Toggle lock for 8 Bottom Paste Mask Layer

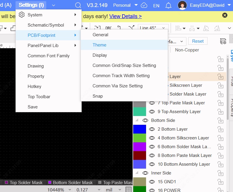220,155
